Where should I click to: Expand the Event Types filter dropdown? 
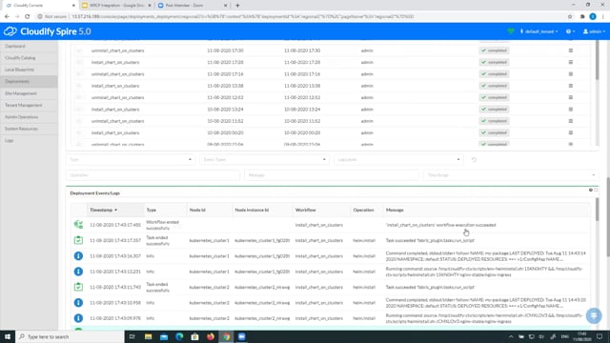pos(264,159)
